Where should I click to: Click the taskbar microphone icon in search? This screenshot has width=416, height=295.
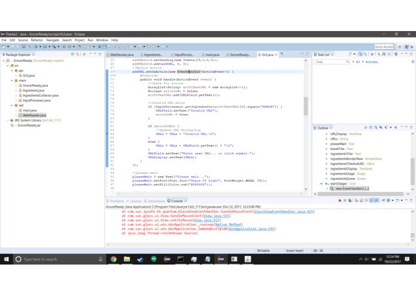tap(101, 259)
